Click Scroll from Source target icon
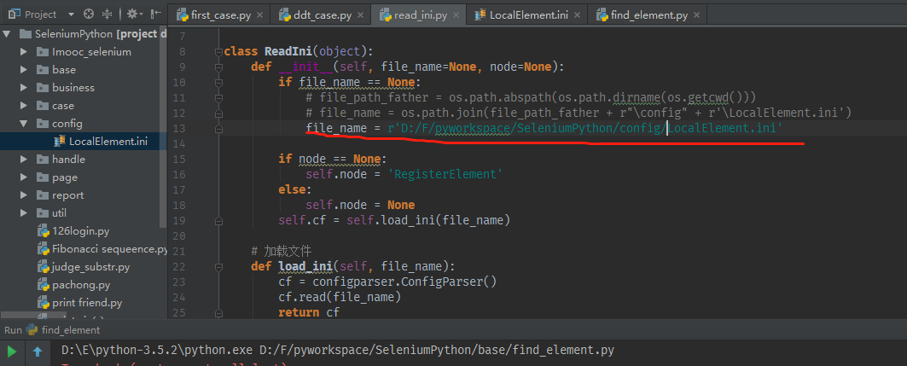Image resolution: width=907 pixels, height=366 pixels. click(89, 15)
